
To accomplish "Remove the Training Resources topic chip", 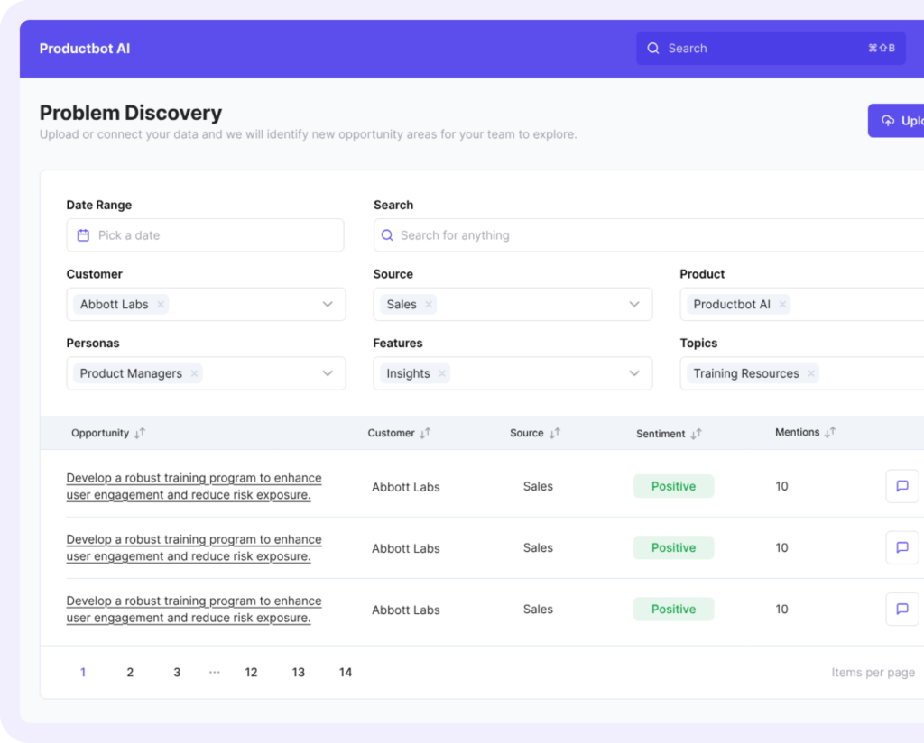I will [x=810, y=372].
